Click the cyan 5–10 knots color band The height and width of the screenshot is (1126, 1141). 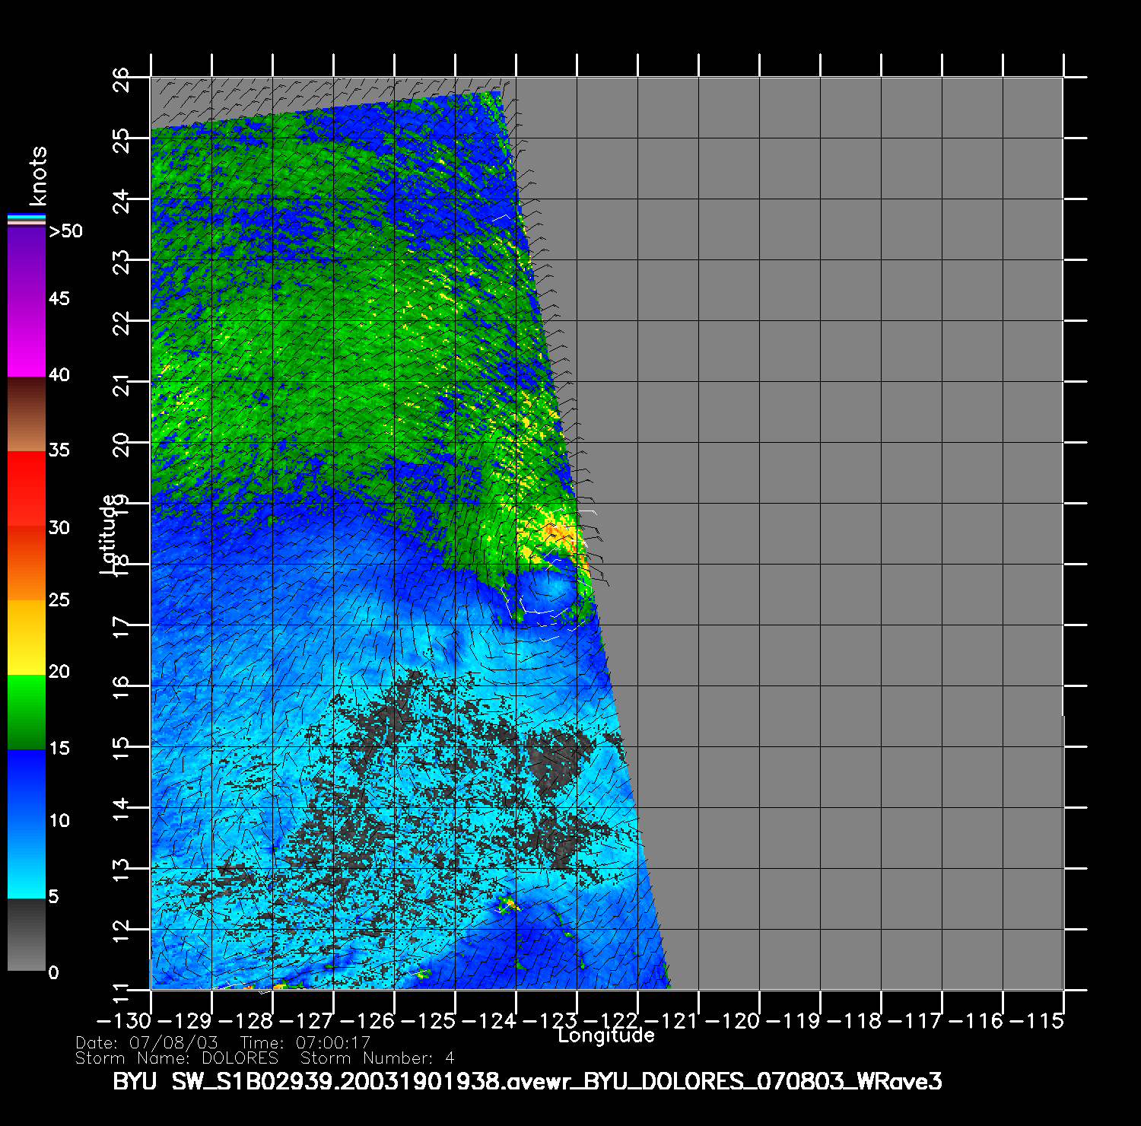coord(26,860)
